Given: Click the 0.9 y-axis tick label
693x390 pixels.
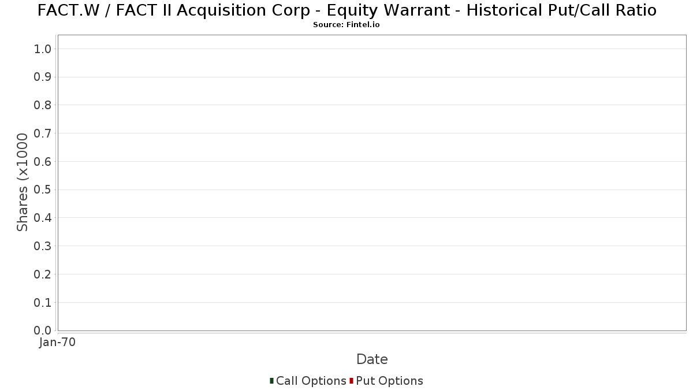Looking at the screenshot, I should pyautogui.click(x=43, y=77).
